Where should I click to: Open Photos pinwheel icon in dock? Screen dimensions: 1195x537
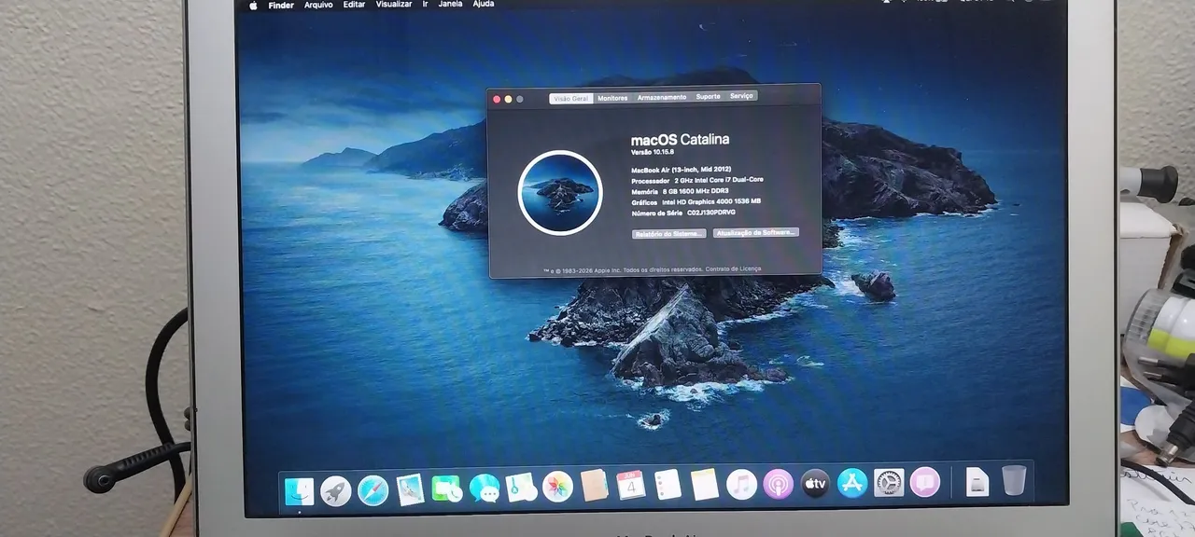557,487
